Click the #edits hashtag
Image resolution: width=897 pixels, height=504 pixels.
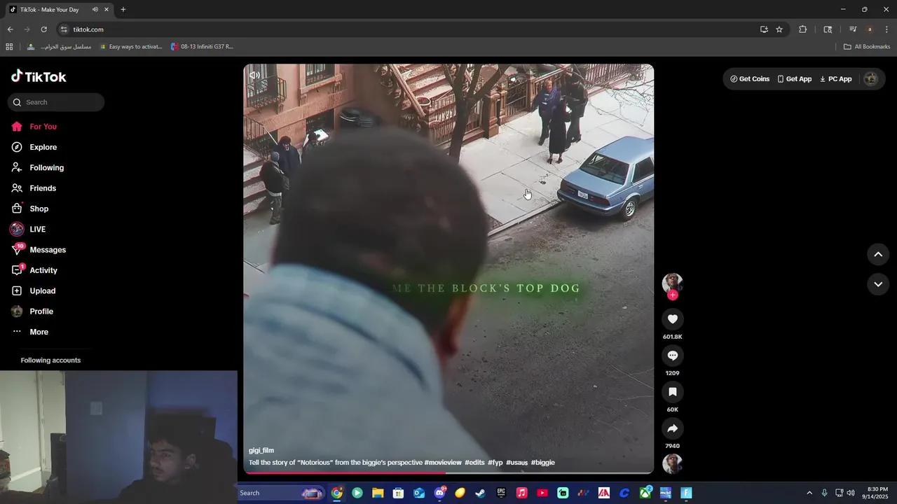[x=474, y=463]
